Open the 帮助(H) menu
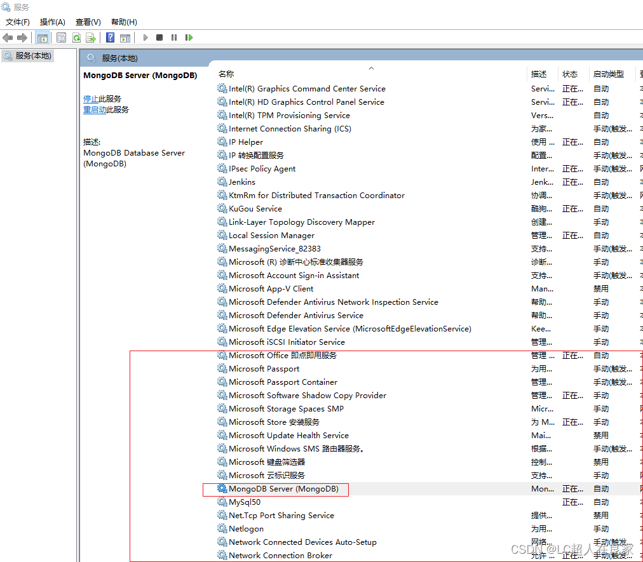Screen dimensions: 643x562 point(124,22)
